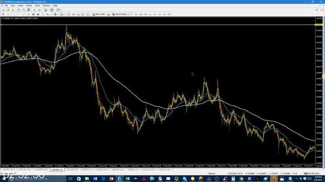
Task: Open the search icon at toolbar right
Action: 317,10
